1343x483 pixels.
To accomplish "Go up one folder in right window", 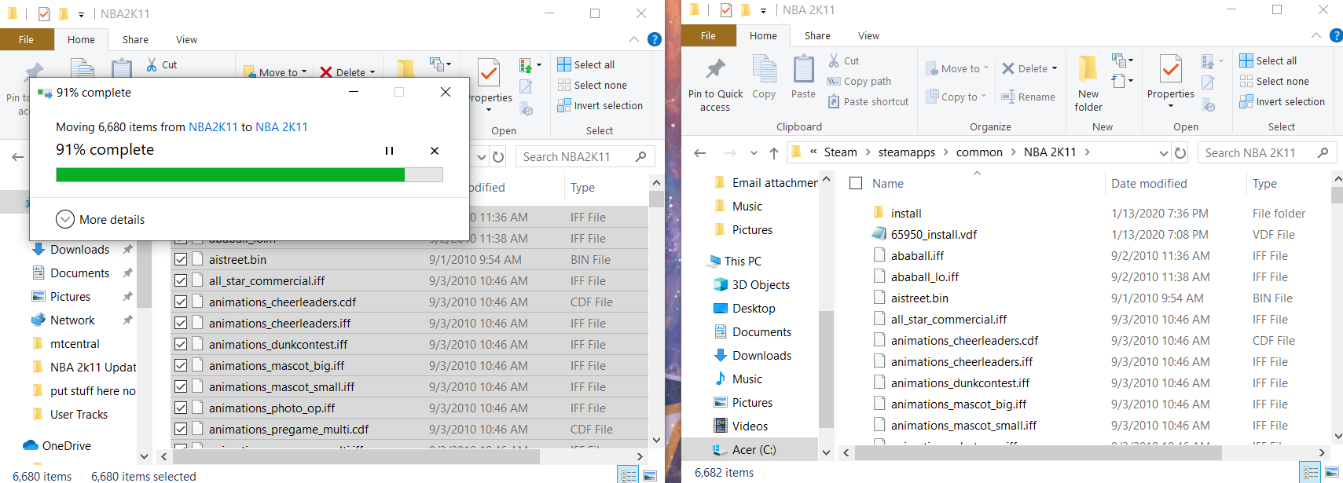I will click(x=774, y=153).
